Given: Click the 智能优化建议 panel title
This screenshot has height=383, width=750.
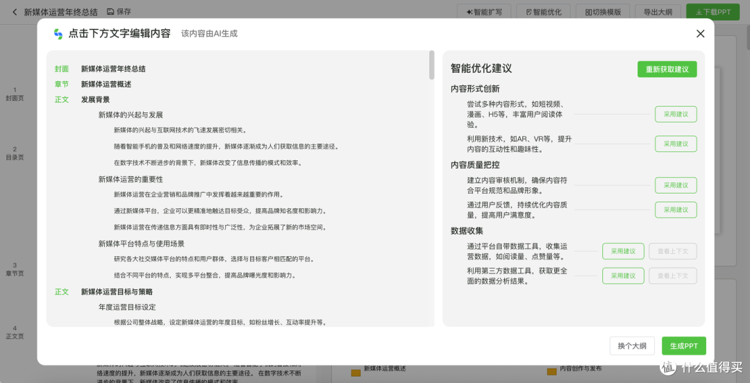Looking at the screenshot, I should (481, 69).
